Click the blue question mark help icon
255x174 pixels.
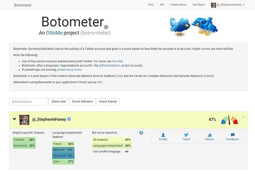click(141, 133)
